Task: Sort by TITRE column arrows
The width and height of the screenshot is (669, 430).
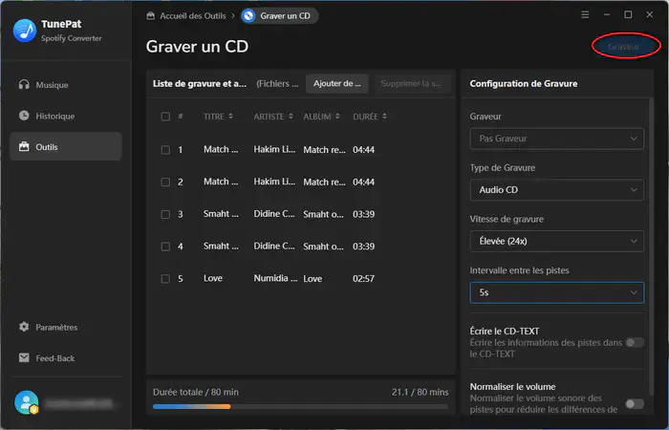Action: (230, 116)
